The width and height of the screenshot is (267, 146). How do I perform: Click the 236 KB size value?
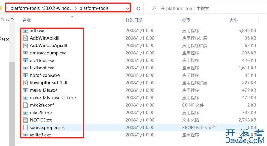pyautogui.click(x=249, y=53)
